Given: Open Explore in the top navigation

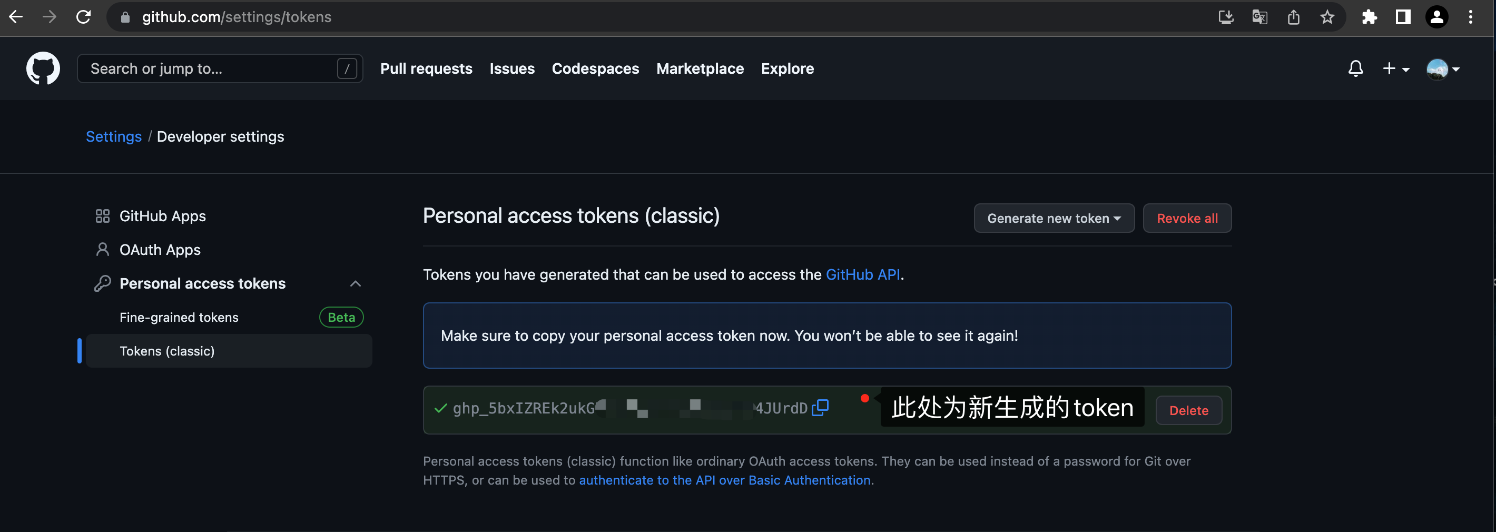Looking at the screenshot, I should 788,68.
